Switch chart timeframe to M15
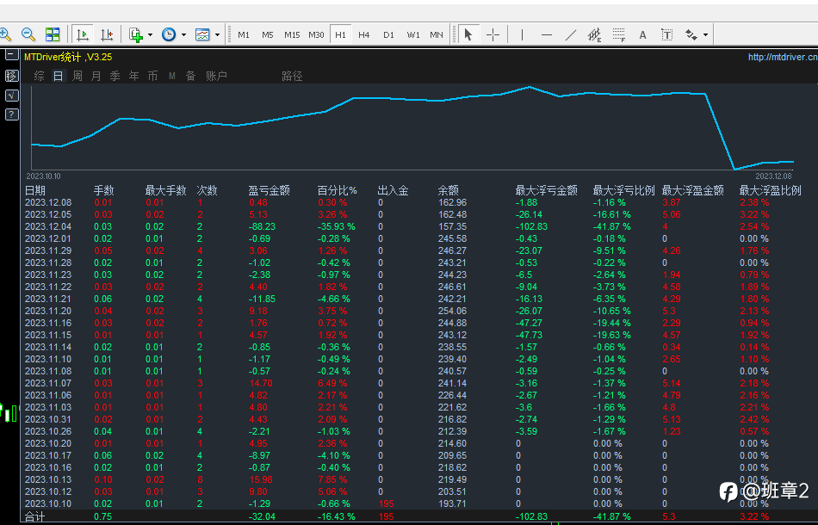The image size is (818, 525). tap(292, 34)
